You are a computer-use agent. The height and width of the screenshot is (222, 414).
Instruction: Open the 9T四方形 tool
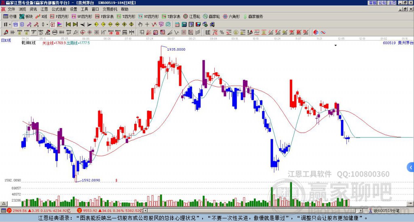[x=148, y=16]
